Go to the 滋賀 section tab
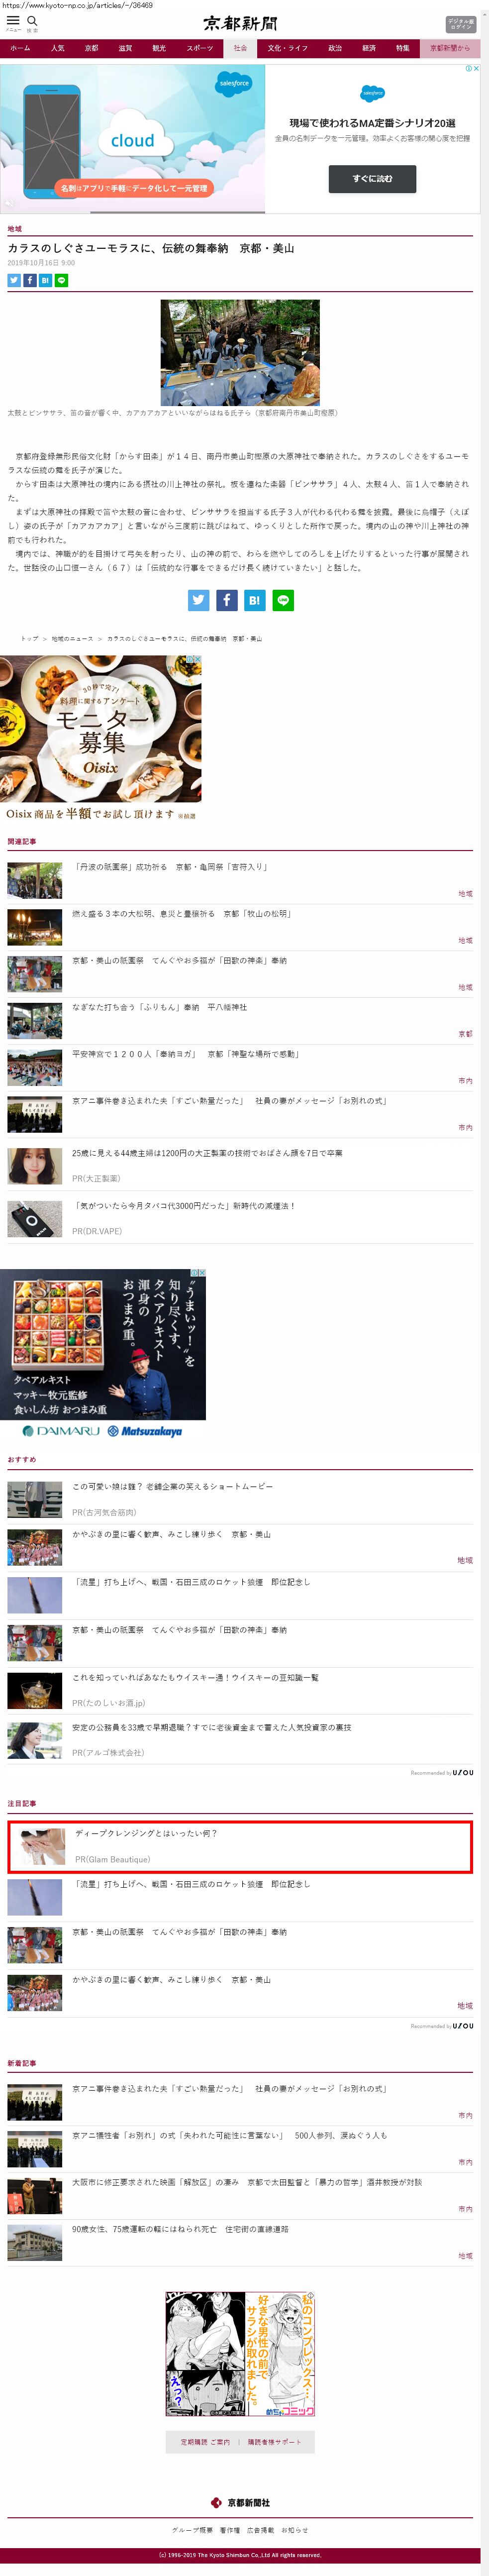The width and height of the screenshot is (489, 2576). pyautogui.click(x=125, y=48)
